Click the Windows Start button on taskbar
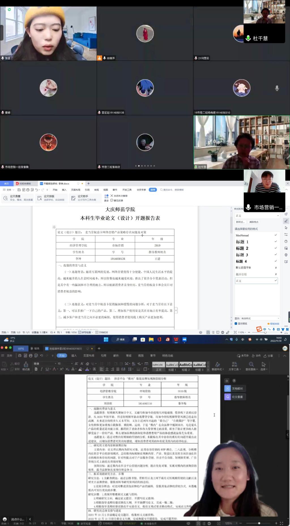This screenshot has height=526, width=290. [106, 339]
